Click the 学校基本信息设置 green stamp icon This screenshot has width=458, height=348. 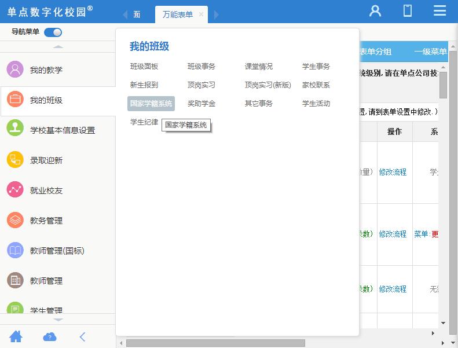(x=15, y=128)
